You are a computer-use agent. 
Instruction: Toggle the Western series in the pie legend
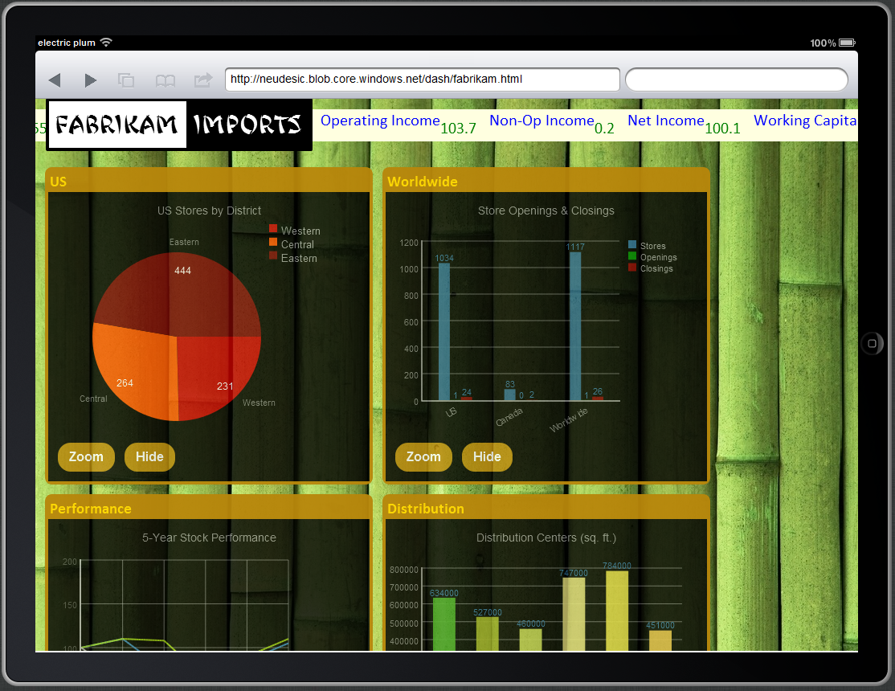click(299, 231)
